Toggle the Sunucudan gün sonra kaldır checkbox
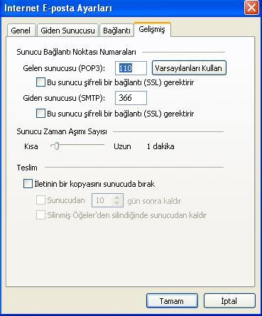Image resolution: width=262 pixels, height=316 pixels. (x=40, y=200)
